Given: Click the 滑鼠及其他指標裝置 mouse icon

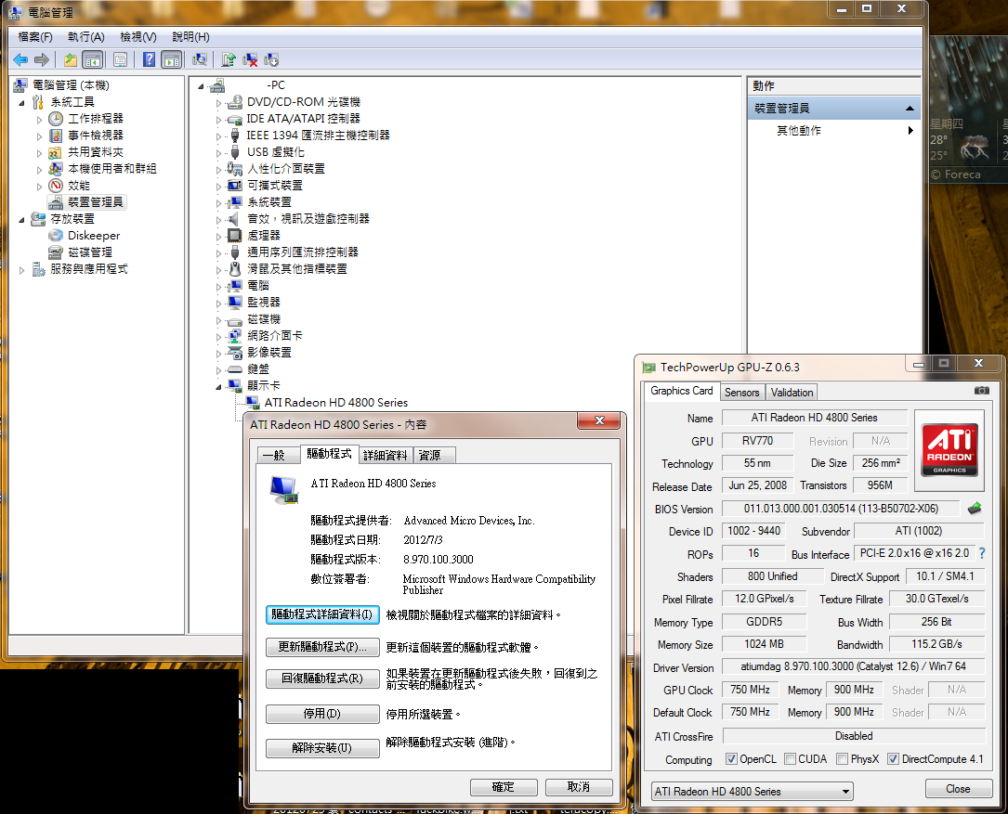Looking at the screenshot, I should (235, 269).
